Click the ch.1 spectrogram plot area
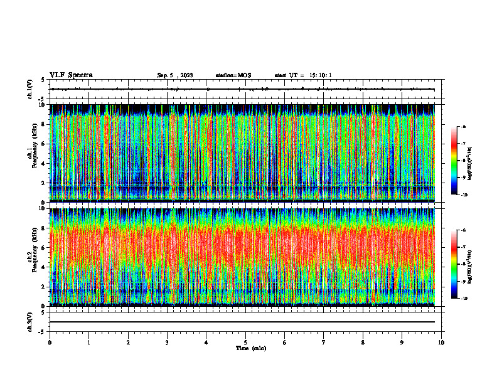 [x=242, y=153]
